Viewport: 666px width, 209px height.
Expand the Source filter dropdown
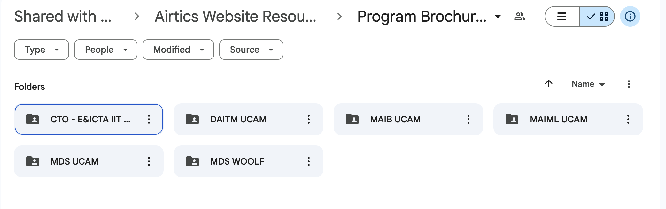(x=251, y=50)
